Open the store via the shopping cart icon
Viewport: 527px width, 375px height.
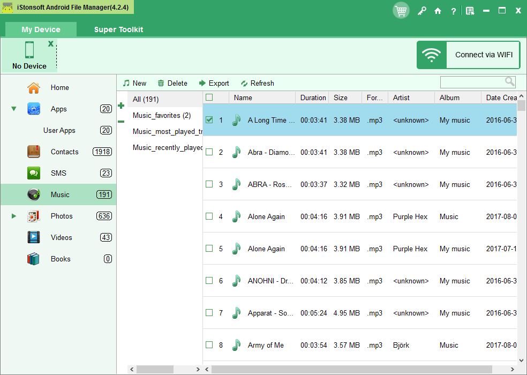pyautogui.click(x=401, y=10)
